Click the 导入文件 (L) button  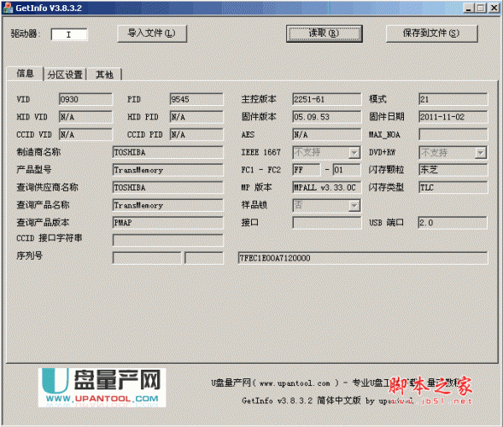pyautogui.click(x=152, y=33)
